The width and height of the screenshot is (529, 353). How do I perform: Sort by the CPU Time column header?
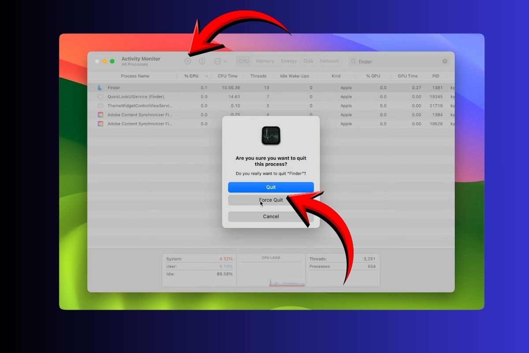coord(227,76)
